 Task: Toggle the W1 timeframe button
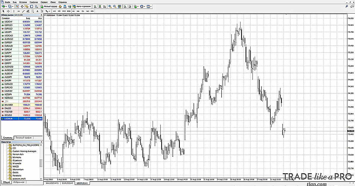[88, 11]
